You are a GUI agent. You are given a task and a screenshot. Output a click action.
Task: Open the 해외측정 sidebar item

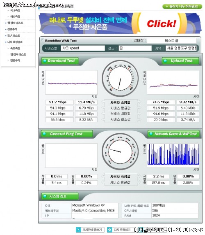pos(15,16)
